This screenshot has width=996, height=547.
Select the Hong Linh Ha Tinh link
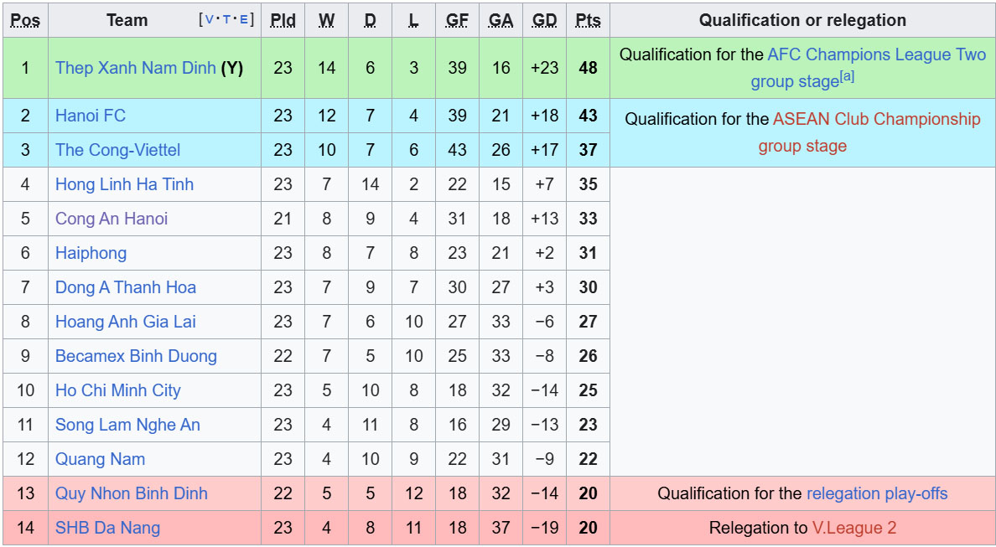(x=124, y=184)
